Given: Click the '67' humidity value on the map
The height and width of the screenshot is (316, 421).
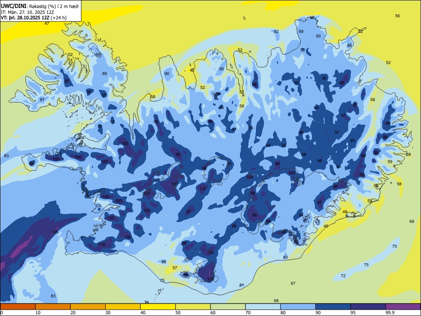Looking at the screenshot, I should [x=293, y=283].
